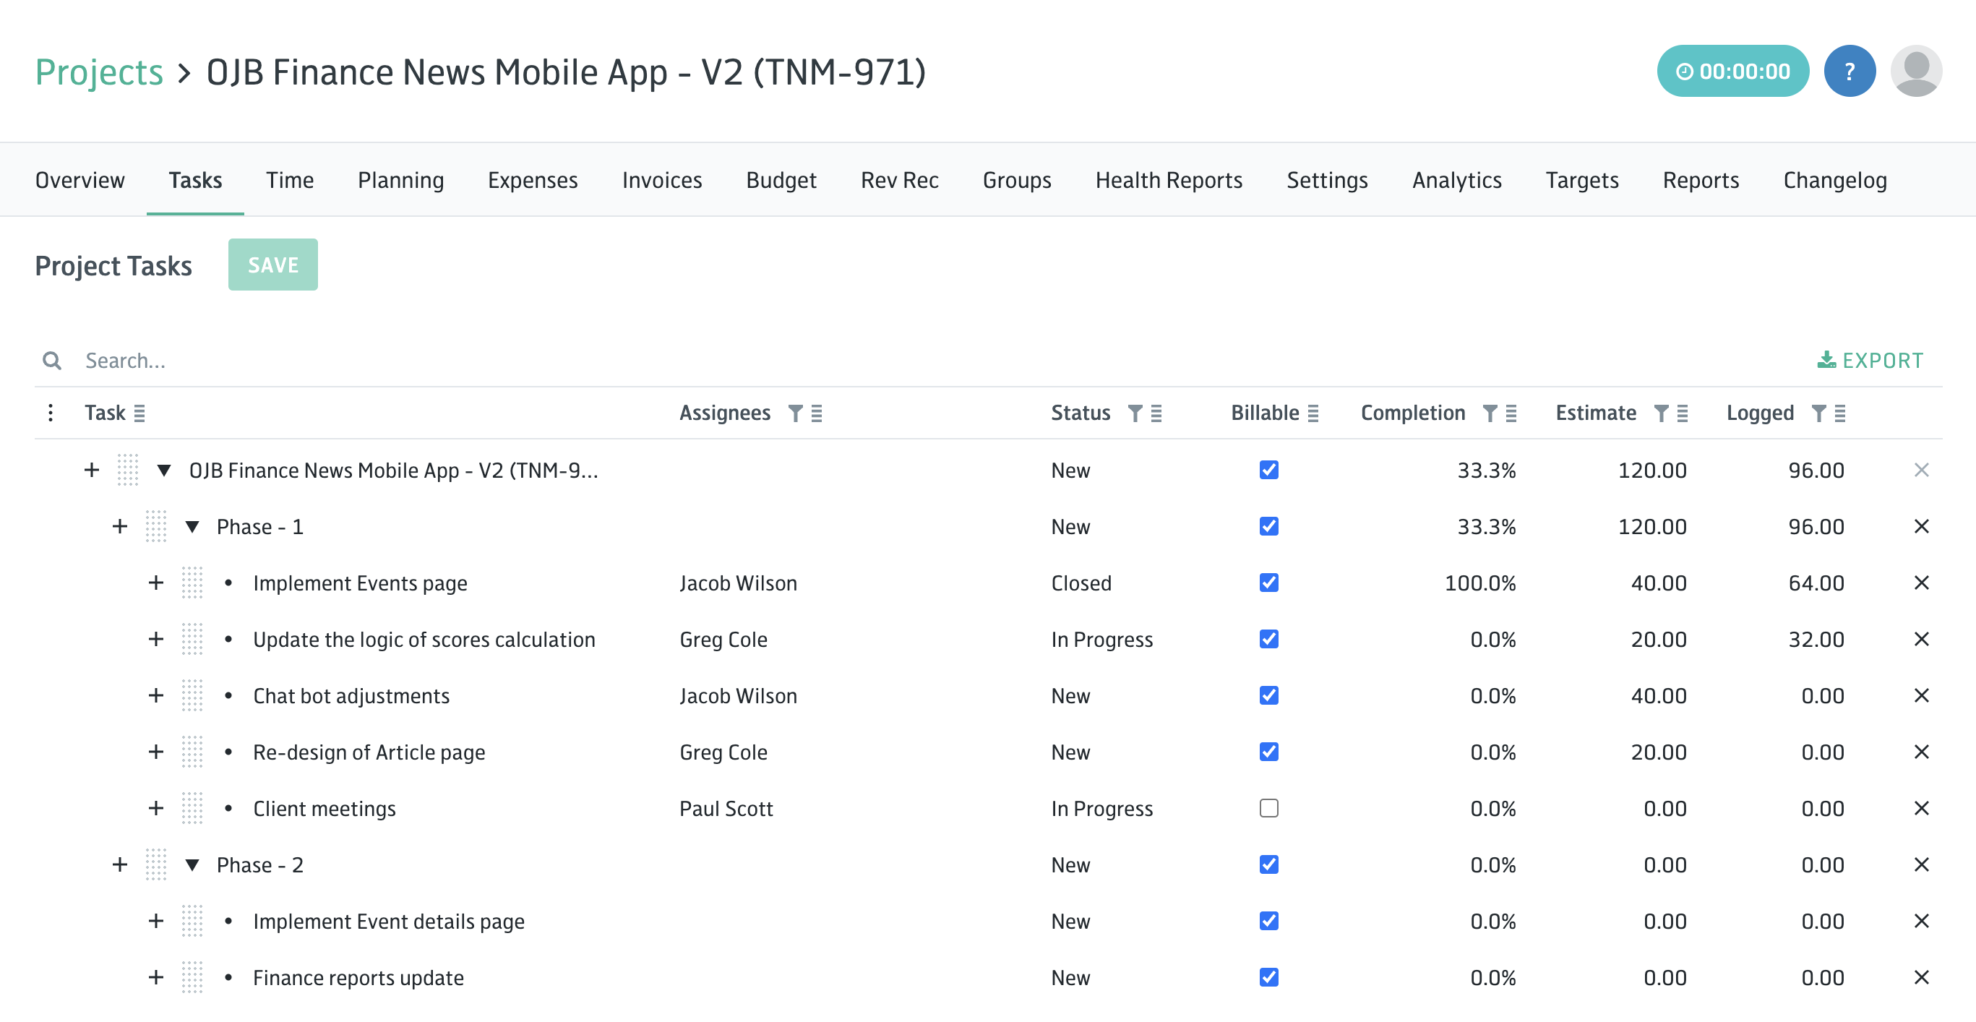Open the Status column menu icon
The height and width of the screenshot is (1022, 1976).
(x=1156, y=413)
